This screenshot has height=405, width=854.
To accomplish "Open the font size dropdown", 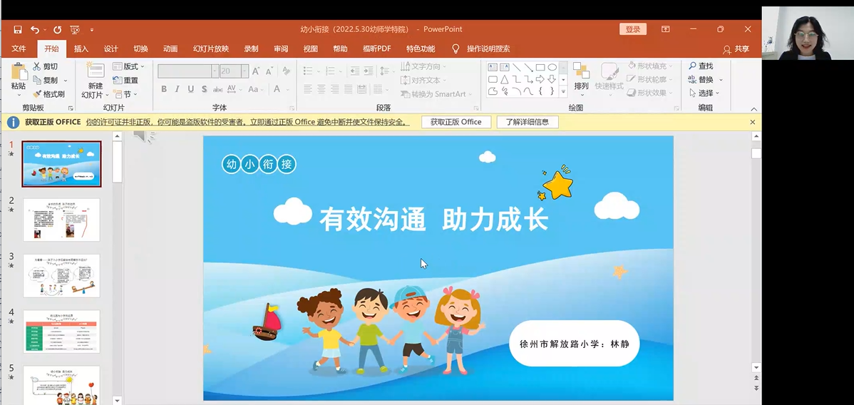I will pos(245,71).
